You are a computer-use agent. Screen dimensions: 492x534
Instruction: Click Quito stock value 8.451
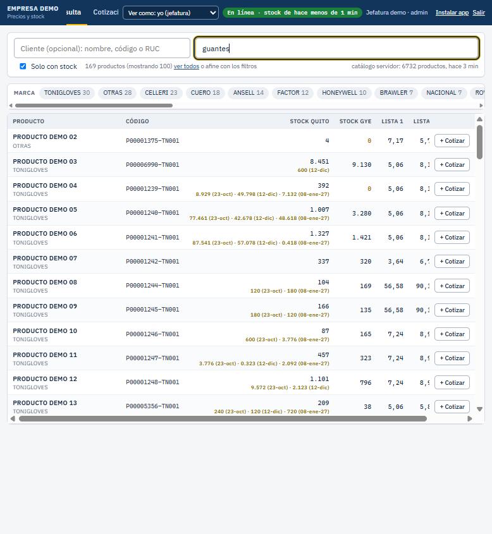(319, 161)
